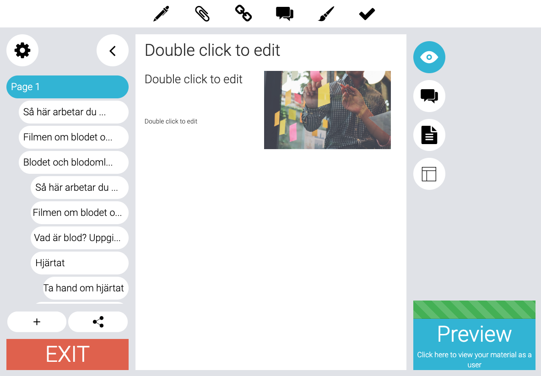Open the speech bubbles side panel
This screenshot has height=376, width=541.
tap(429, 96)
